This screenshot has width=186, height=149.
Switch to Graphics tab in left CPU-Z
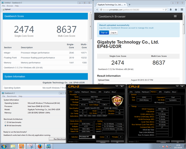(x=107, y=92)
